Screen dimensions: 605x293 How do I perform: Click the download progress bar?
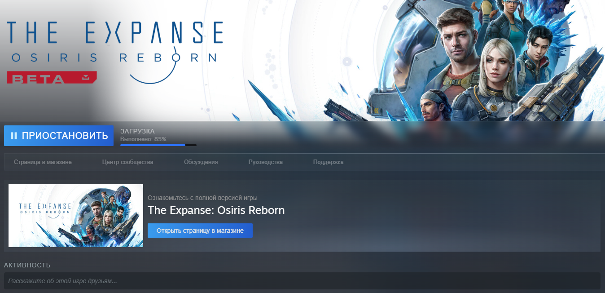(158, 145)
